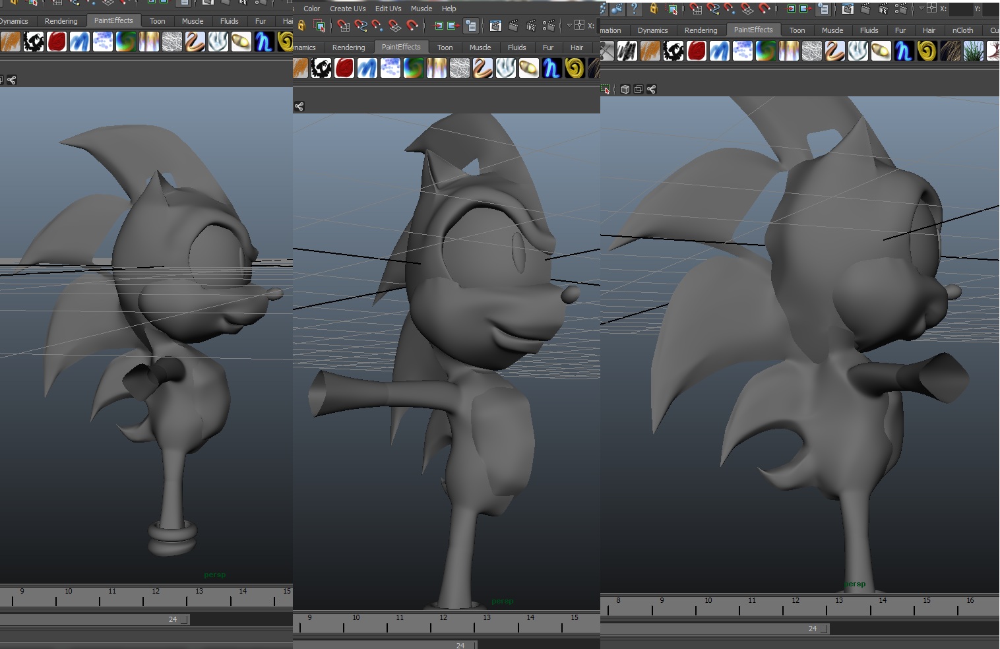This screenshot has height=649, width=1000.
Task: Click the lock selection padlock icon
Action: click(302, 26)
